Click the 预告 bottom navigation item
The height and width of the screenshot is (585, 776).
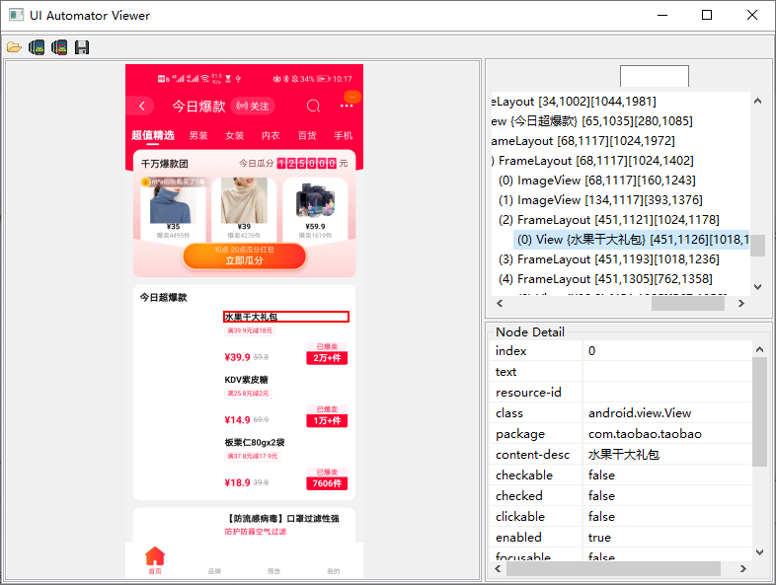(x=273, y=570)
